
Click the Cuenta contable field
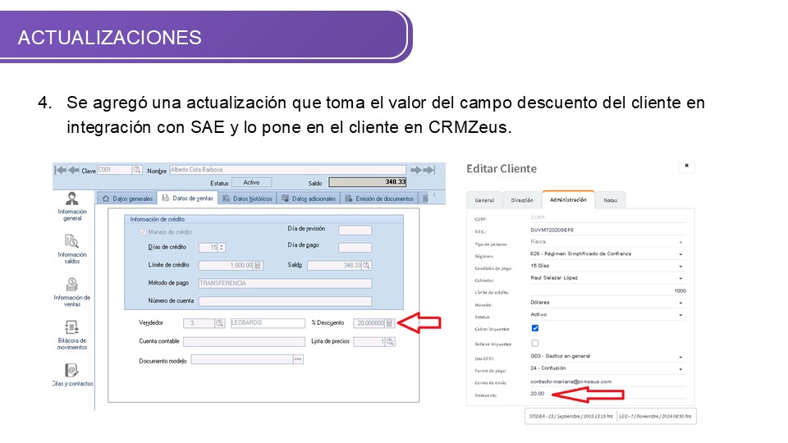pos(244,341)
